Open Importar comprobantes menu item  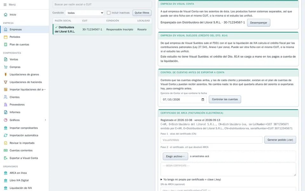tap(24, 128)
